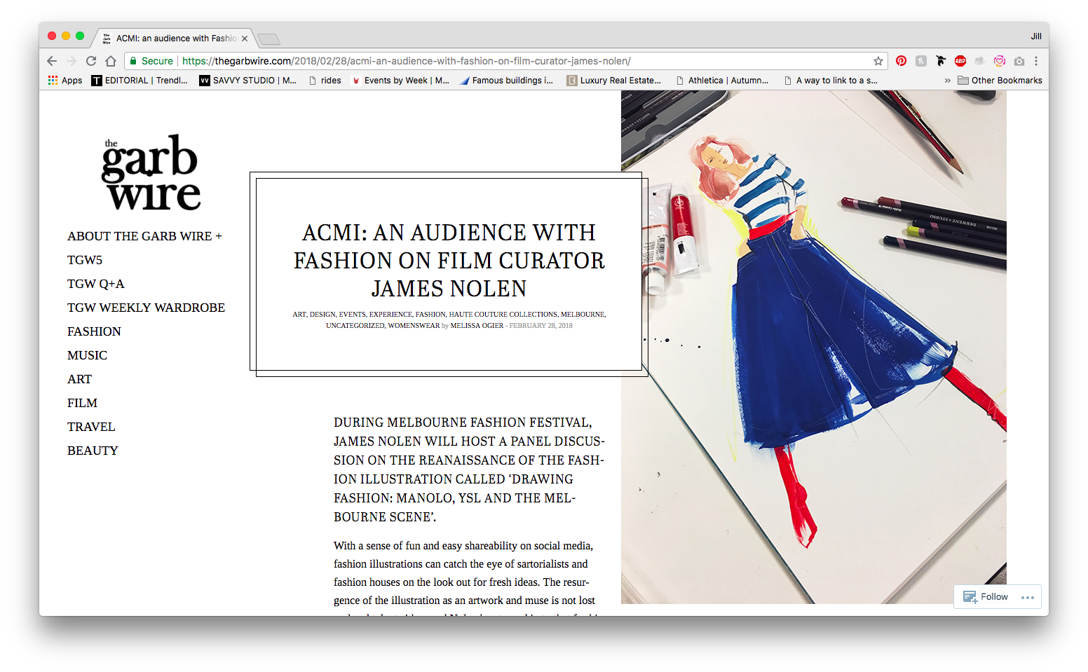Viewport: 1088px width, 672px height.
Task: Open the camera screenshot extension
Action: click(x=1019, y=61)
